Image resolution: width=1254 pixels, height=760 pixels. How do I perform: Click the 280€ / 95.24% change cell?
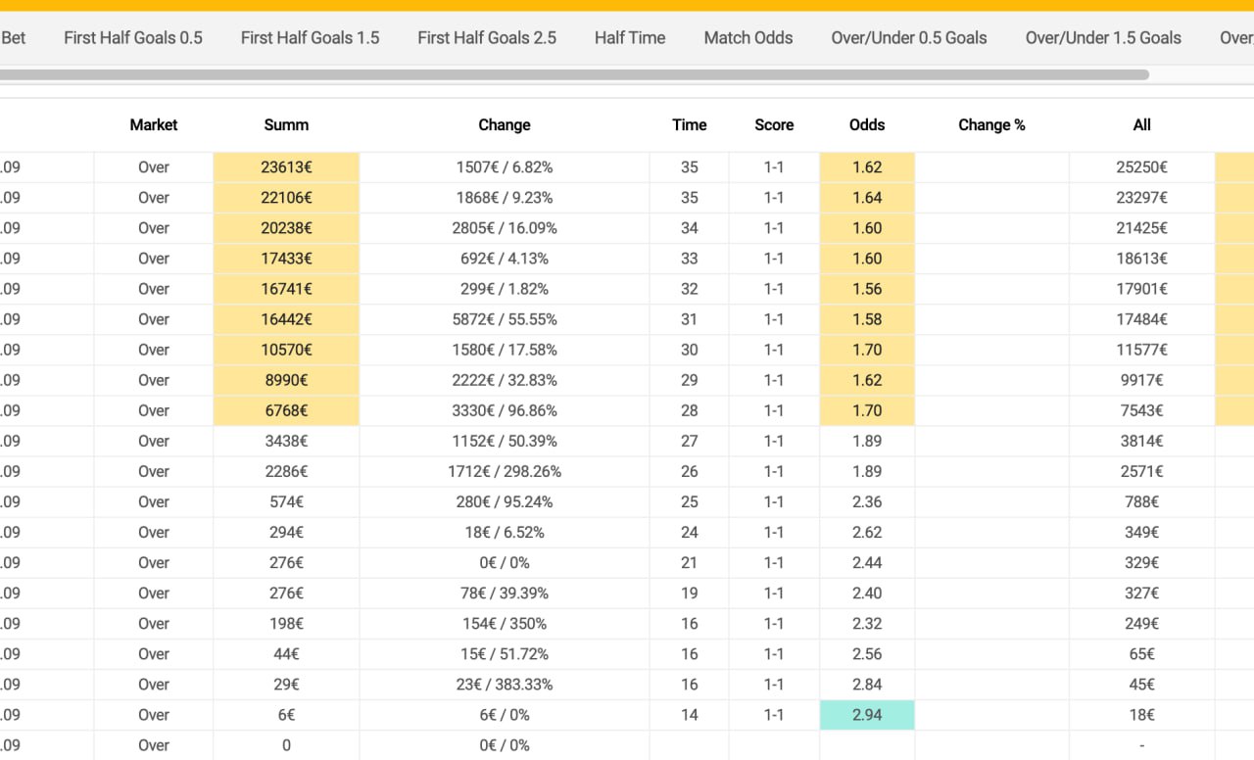tap(505, 501)
